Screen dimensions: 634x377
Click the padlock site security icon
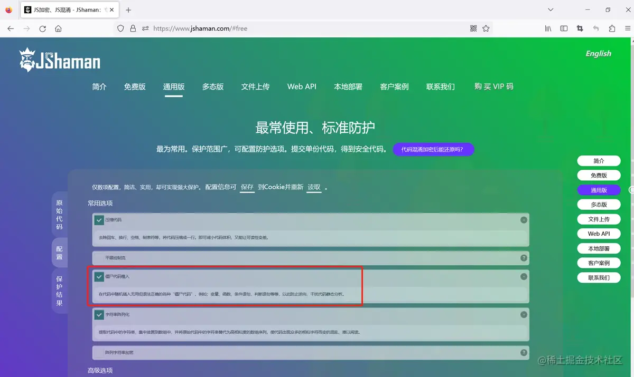133,28
